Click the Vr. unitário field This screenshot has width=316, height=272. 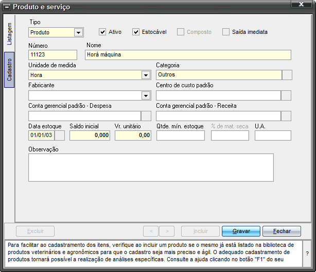coord(133,135)
